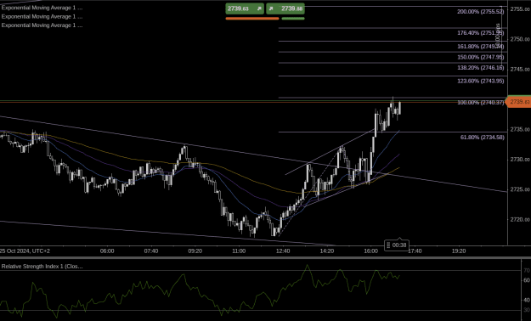Click the 2735.00 price axis label
The height and width of the screenshot is (321, 531).
[x=520, y=129]
